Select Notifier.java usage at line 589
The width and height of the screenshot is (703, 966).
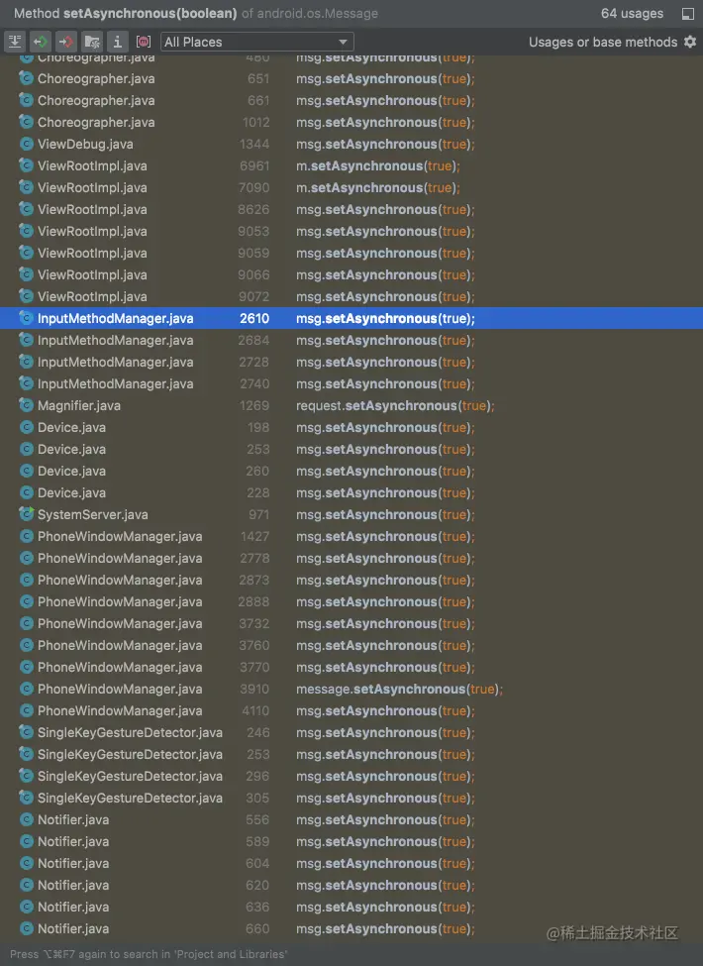point(351,842)
